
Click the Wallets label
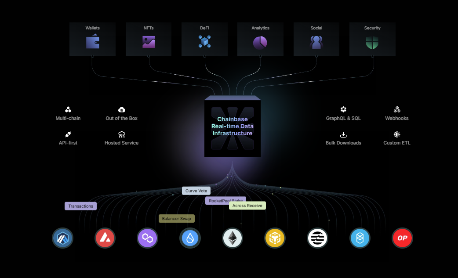click(93, 28)
